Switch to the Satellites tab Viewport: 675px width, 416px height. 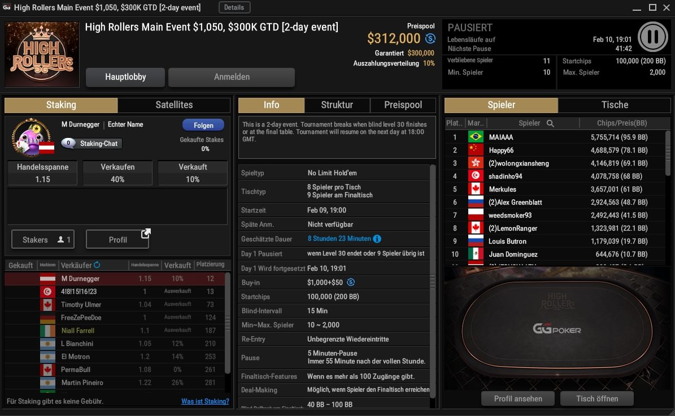pos(174,105)
